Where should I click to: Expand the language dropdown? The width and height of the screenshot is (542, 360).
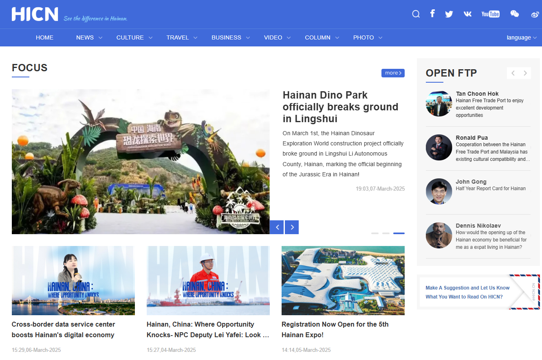522,37
